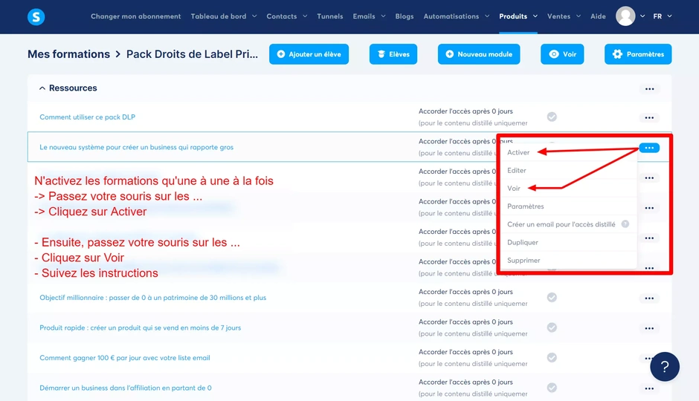Screen dimensions: 699x401
Task: Click the Ressources module title
Action: pos(73,88)
